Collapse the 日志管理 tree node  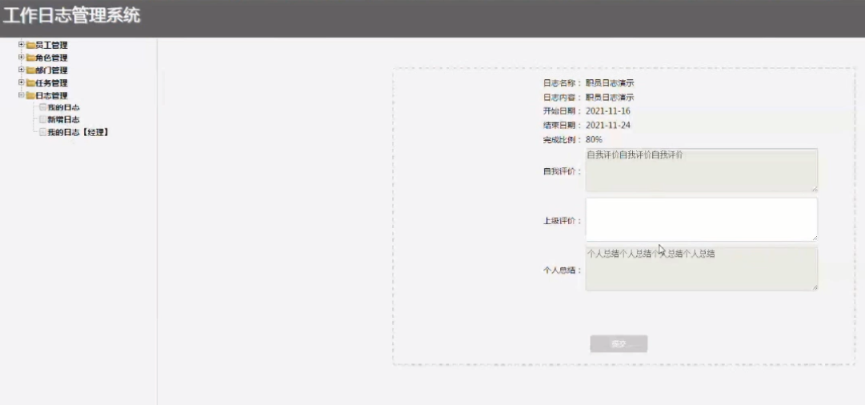tap(21, 96)
